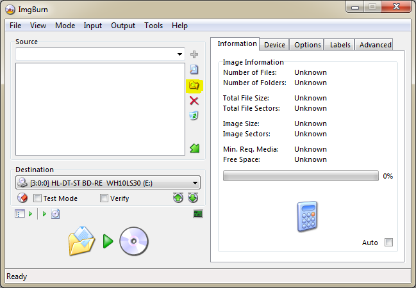Show the graph data monitor icon
Viewport: 416px width, 288px height.
point(198,214)
